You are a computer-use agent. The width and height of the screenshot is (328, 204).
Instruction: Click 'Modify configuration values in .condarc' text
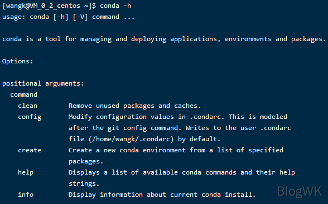coord(146,117)
